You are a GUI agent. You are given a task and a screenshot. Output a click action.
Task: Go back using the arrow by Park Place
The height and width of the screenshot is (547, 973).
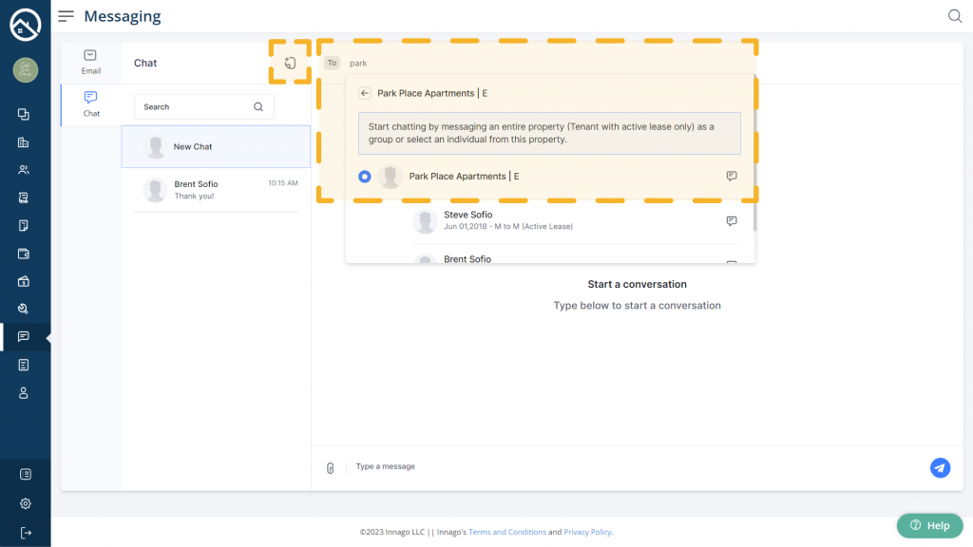point(365,93)
